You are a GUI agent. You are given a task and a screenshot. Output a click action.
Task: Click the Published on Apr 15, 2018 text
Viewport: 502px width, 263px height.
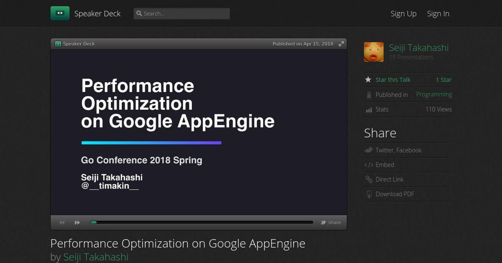pos(303,44)
